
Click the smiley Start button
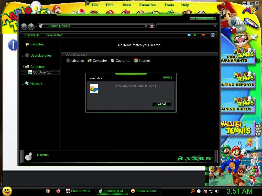(7, 191)
